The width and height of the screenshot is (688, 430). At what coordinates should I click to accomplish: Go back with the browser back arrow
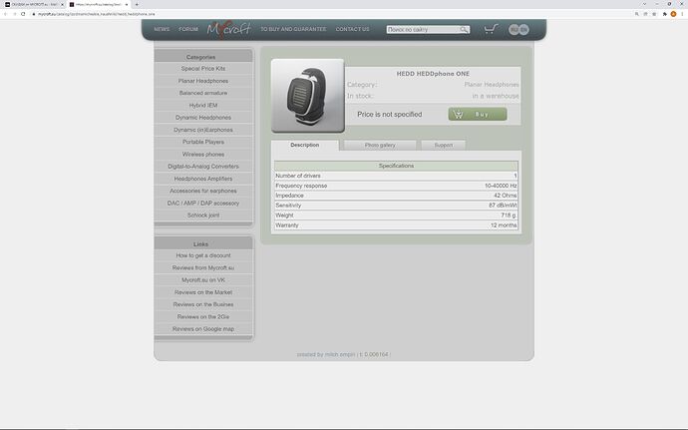click(x=5, y=14)
